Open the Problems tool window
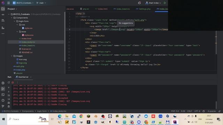This screenshot has width=223, height=125. 3,100
